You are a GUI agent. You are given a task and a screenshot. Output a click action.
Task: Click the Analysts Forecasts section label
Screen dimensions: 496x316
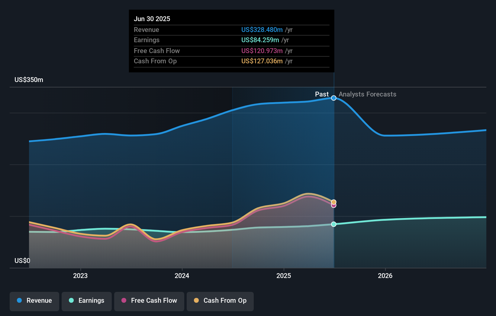click(367, 94)
